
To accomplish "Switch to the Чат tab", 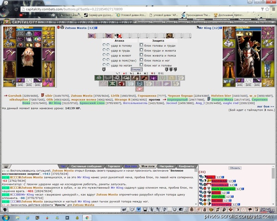I will tap(63, 166).
